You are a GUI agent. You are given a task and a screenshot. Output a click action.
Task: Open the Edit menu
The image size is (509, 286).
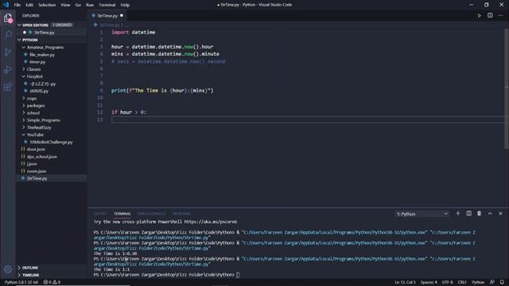click(x=29, y=5)
